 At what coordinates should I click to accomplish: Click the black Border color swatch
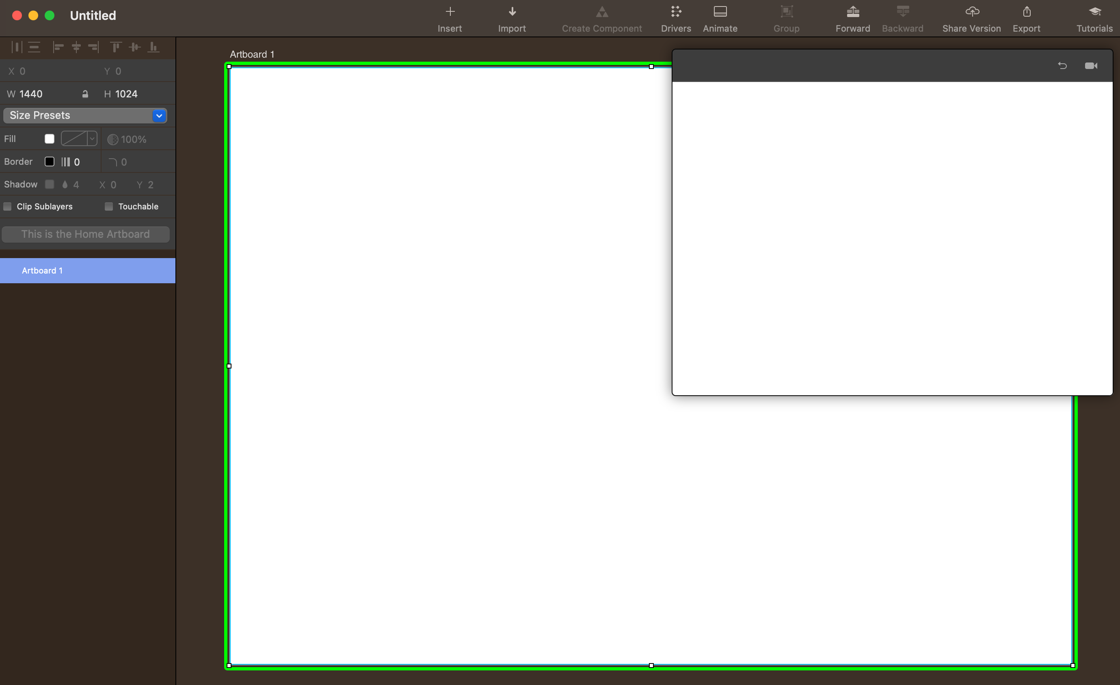tap(50, 162)
